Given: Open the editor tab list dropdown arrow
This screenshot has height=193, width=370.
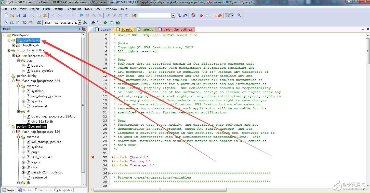Looking at the screenshot, I should (x=363, y=29).
